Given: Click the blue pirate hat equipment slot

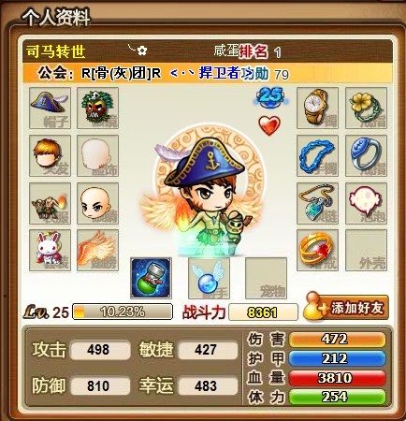Looking at the screenshot, I should click(50, 108).
